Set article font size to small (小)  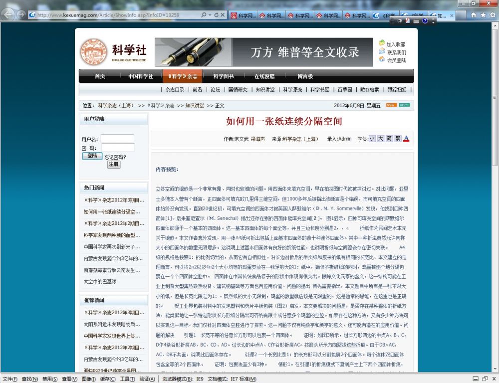point(372,139)
